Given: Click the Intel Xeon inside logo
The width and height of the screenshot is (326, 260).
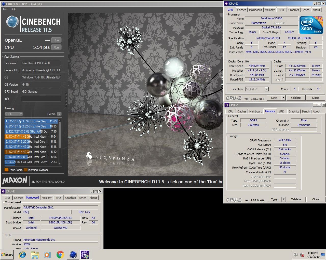Looking at the screenshot, I should (311, 25).
